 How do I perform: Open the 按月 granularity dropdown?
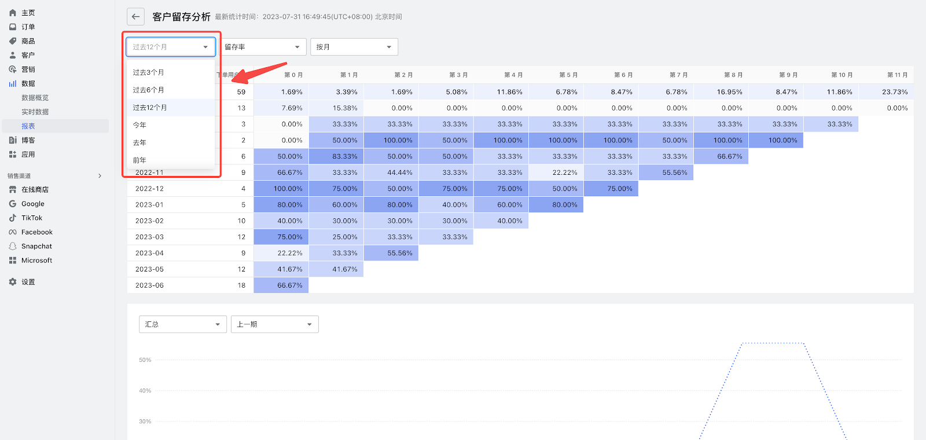coord(354,47)
